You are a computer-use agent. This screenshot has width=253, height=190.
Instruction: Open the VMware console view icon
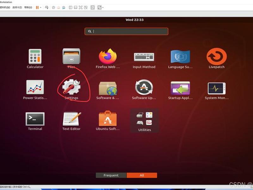pyautogui.click(x=92, y=7)
